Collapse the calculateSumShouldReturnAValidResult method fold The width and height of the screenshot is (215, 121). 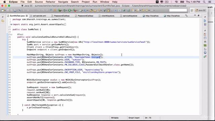pos(11,34)
